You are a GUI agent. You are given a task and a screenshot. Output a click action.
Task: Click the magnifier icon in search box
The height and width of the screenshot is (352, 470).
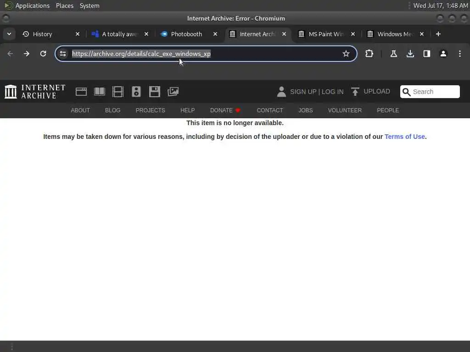coord(407,92)
